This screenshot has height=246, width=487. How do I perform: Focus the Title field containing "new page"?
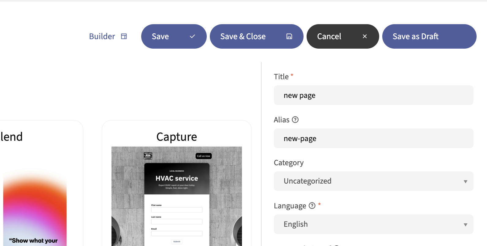373,95
